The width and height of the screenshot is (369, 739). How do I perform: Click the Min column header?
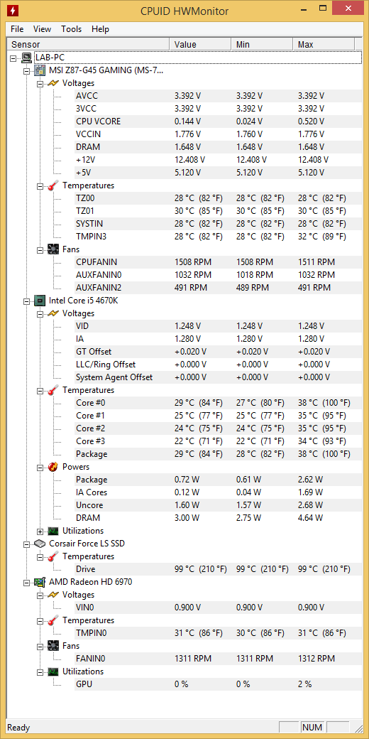[262, 44]
